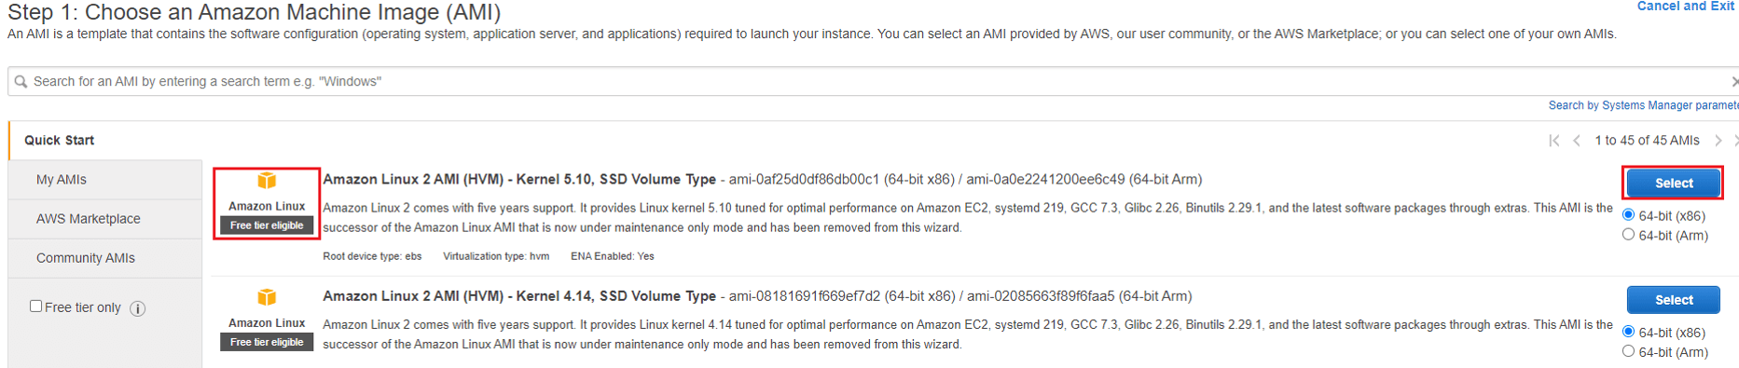This screenshot has height=368, width=1739.
Task: Select the Kernel 4.14 Amazon Linux 2 AMI
Action: [x=1673, y=300]
